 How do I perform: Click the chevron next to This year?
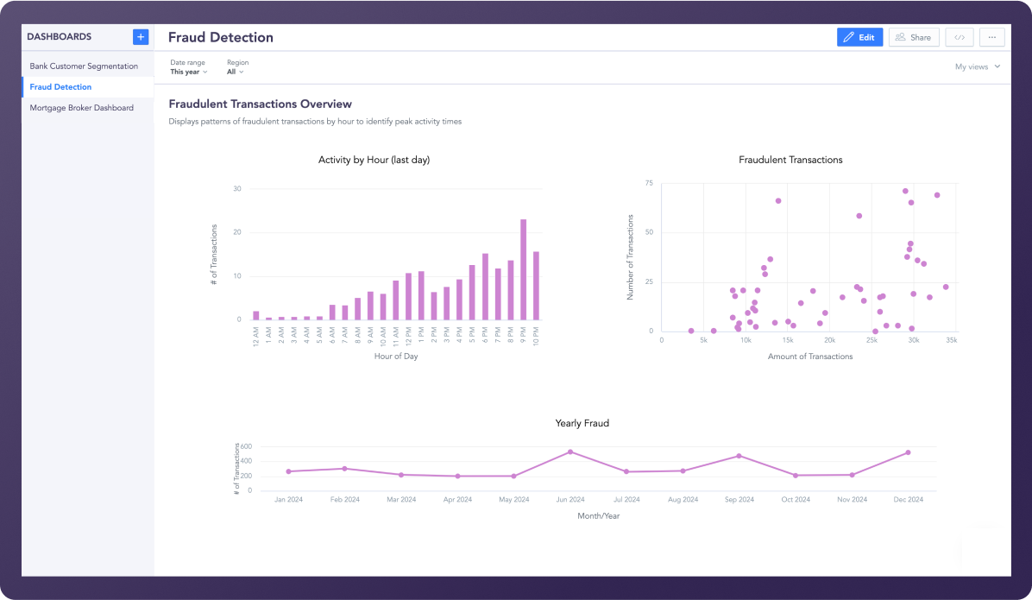pyautogui.click(x=207, y=72)
